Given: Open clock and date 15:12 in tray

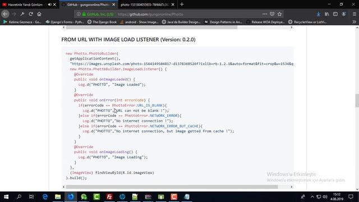Looking at the screenshot, I should 337,197.
